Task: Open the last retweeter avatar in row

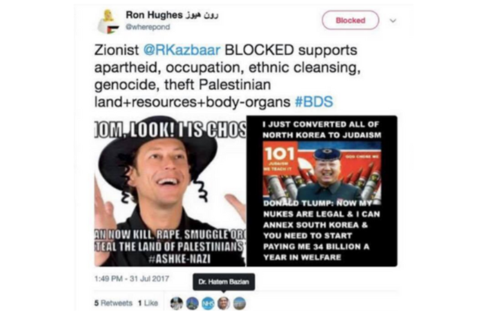Action: coord(239,303)
